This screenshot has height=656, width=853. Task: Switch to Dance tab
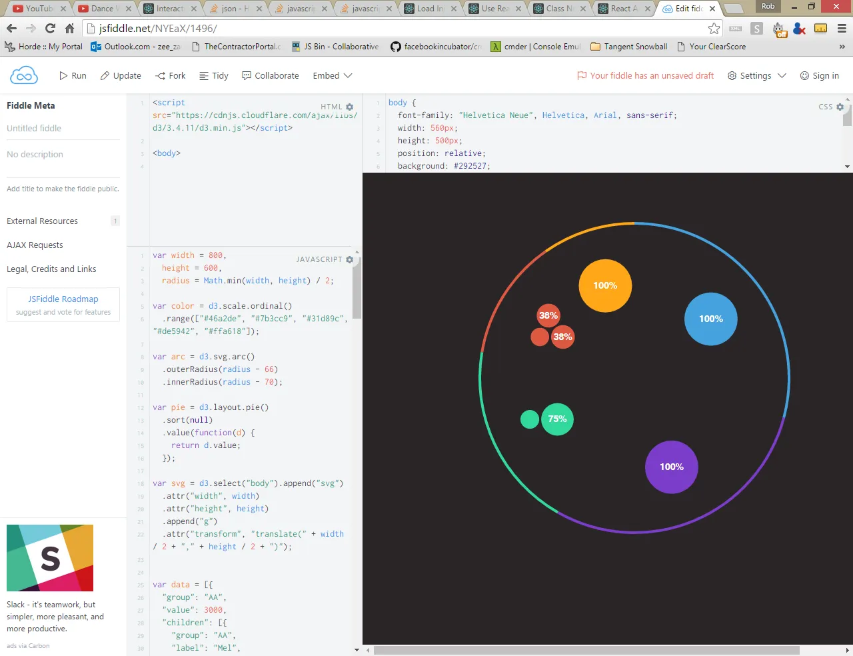(102, 9)
